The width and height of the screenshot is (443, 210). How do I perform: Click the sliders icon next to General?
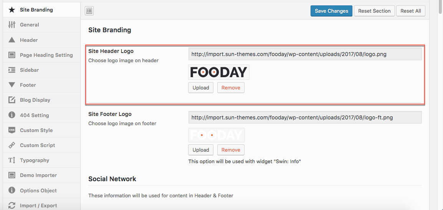[x=12, y=25]
